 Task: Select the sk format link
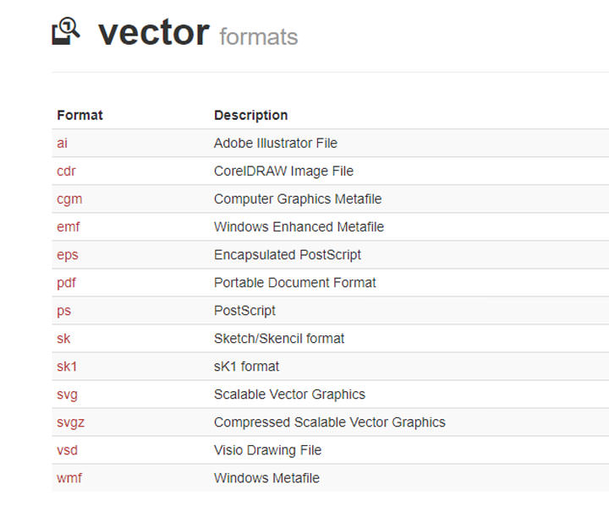click(x=63, y=338)
